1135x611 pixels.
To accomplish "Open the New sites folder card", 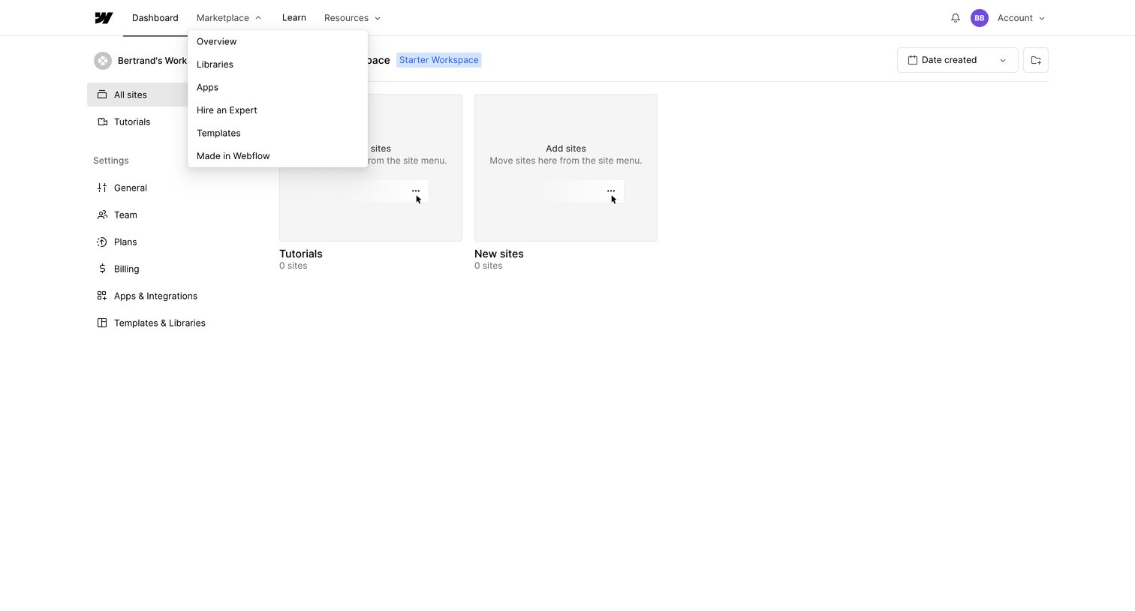I will [x=566, y=167].
